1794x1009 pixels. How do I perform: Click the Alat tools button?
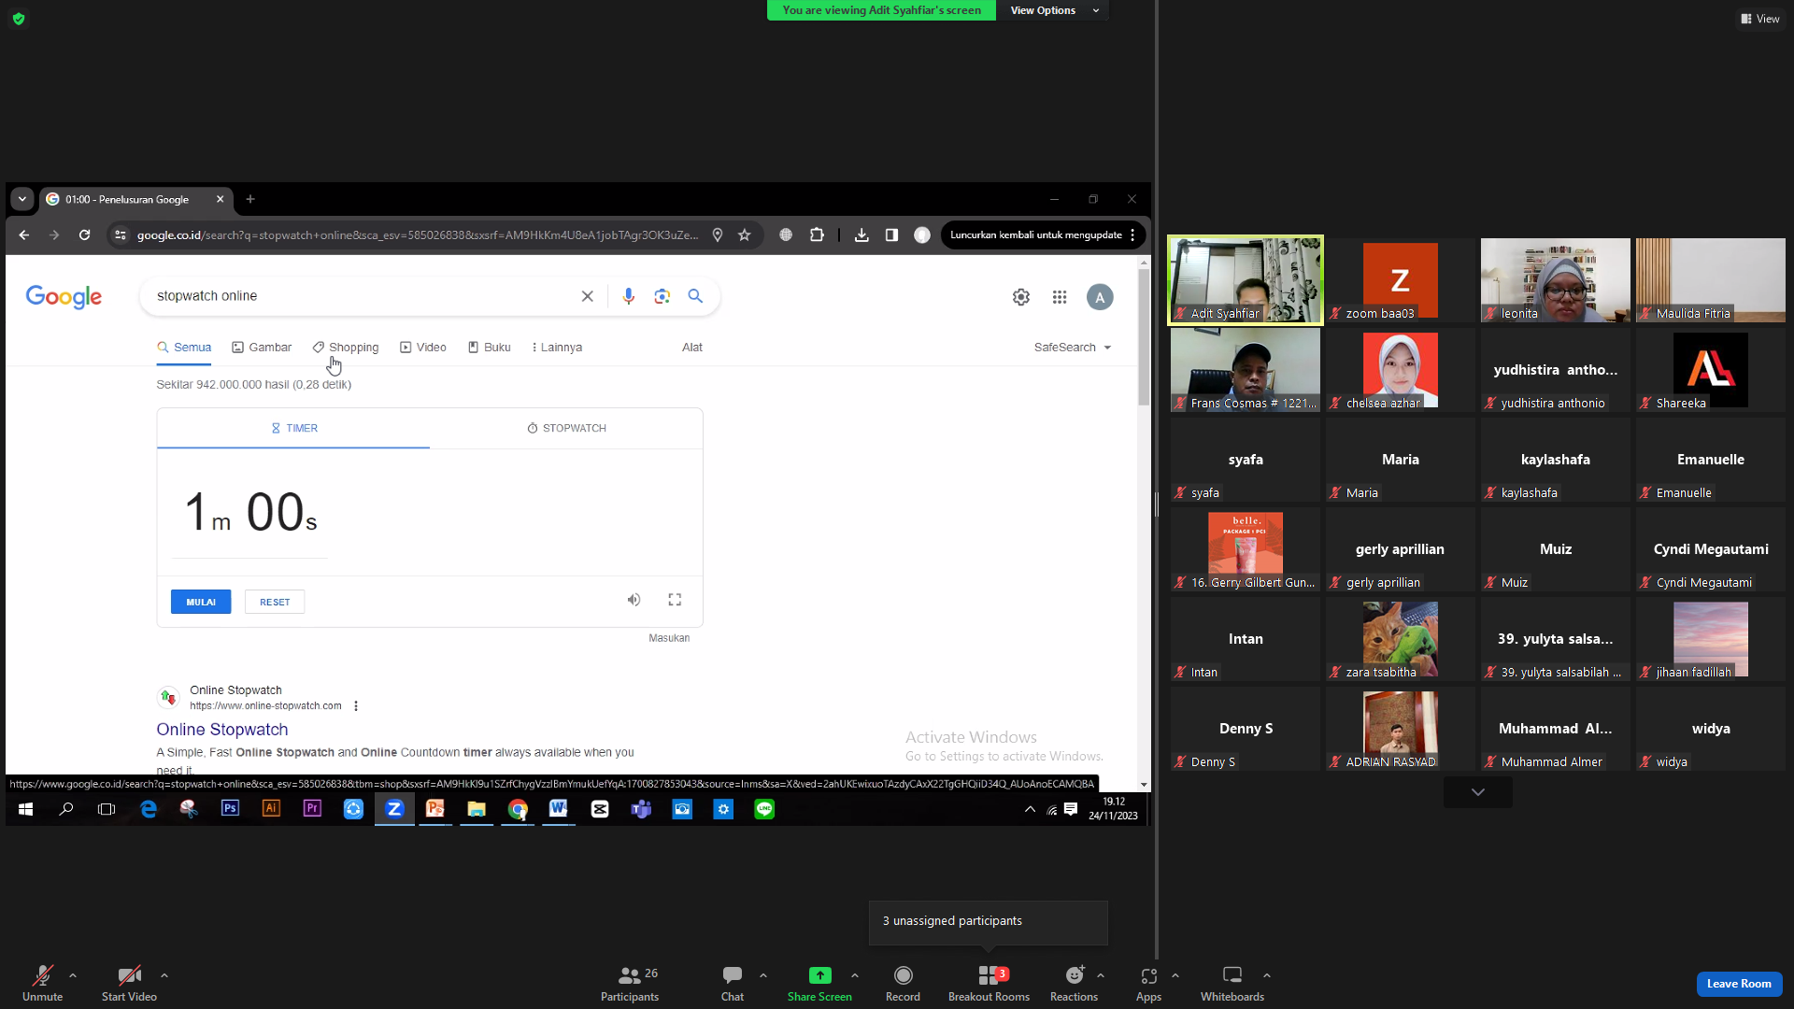692,348
